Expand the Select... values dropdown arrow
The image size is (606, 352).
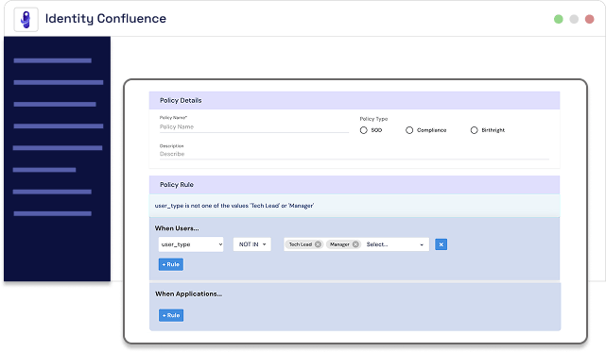(x=422, y=244)
